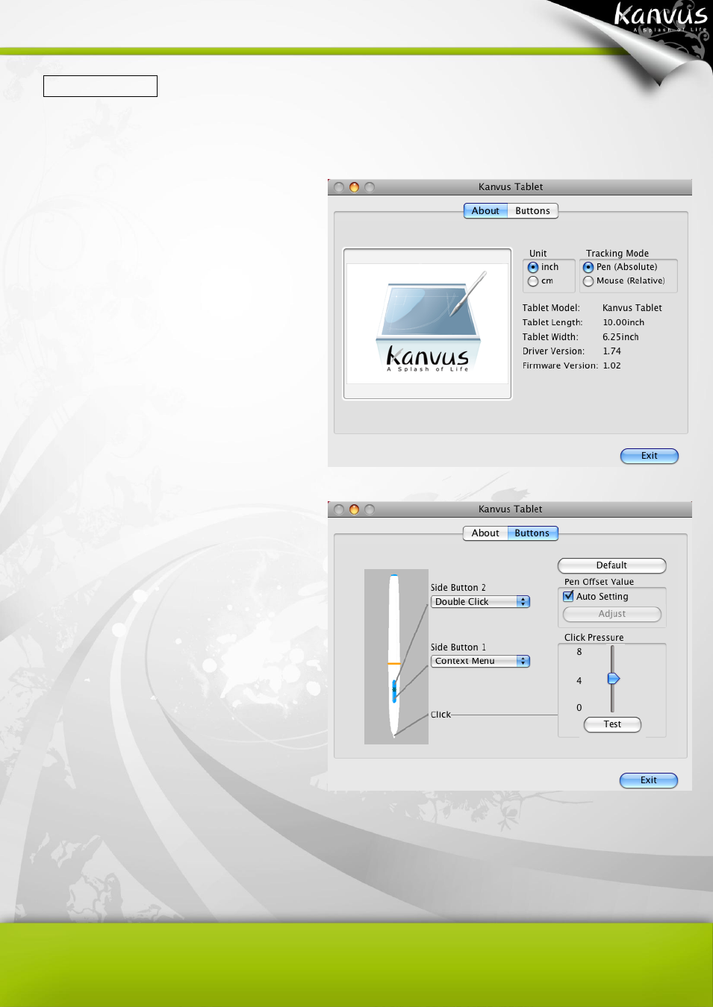The width and height of the screenshot is (713, 1007).
Task: Click the Kanvus tablet logo image
Action: tap(428, 324)
